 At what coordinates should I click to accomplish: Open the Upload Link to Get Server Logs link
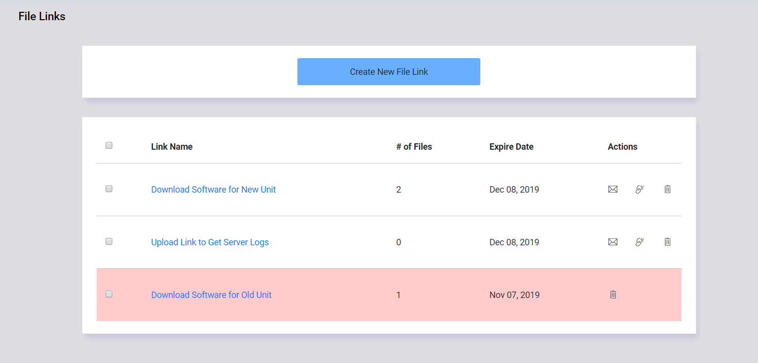click(x=210, y=242)
